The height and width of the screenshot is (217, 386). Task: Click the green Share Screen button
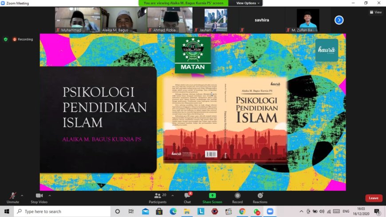(x=212, y=198)
